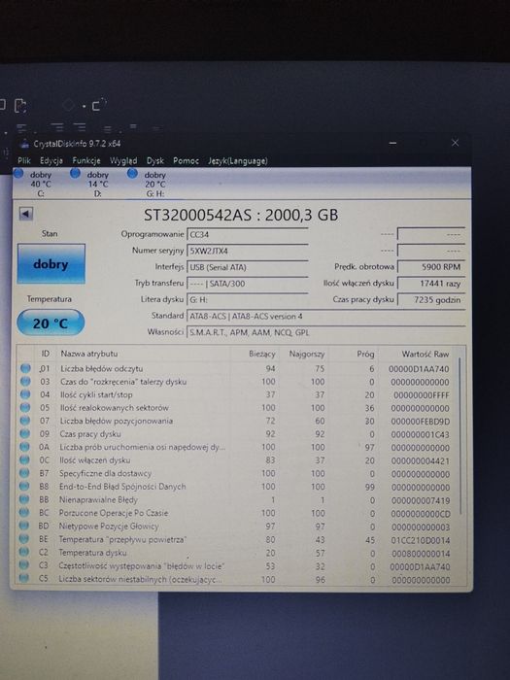The width and height of the screenshot is (510, 680).
Task: Click raw value 01CC210D0014
Action: [421, 540]
